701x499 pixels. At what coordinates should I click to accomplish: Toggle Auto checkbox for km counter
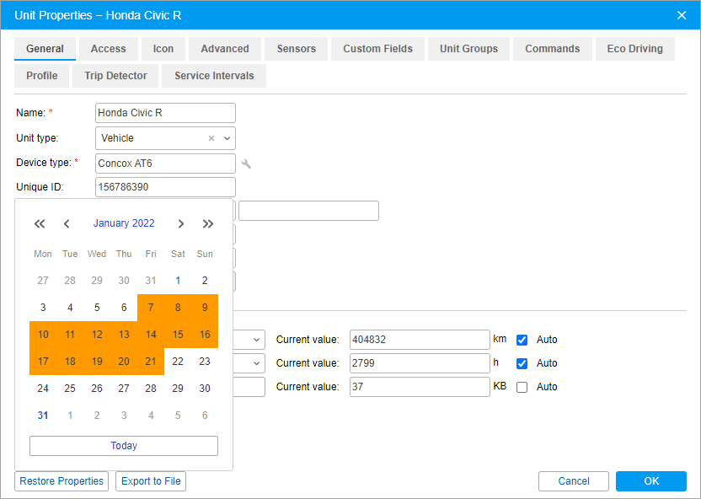(x=522, y=340)
